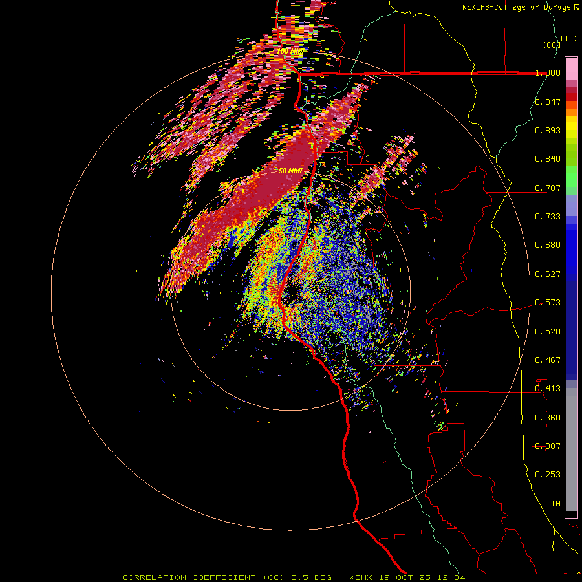
Task: Click the 100 NMI range ring label
Action: 290,51
